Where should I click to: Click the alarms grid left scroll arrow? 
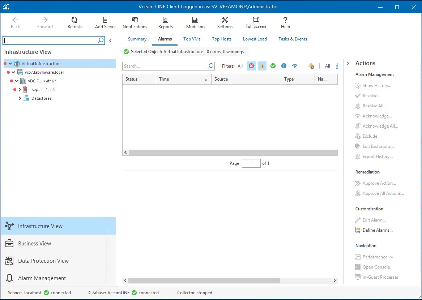[125, 152]
